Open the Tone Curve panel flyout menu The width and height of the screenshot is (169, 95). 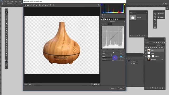tap(124, 21)
